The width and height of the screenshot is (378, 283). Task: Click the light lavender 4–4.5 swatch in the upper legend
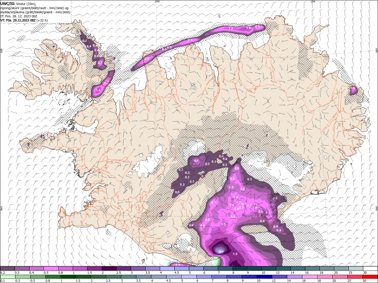tap(167, 269)
